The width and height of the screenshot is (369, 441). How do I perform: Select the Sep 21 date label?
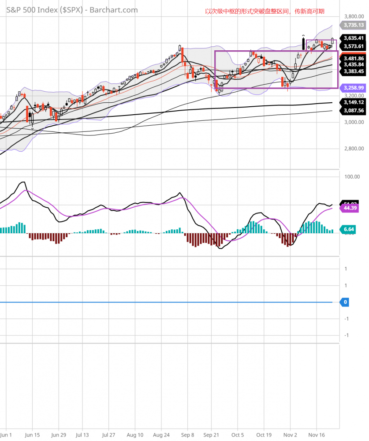pyautogui.click(x=211, y=435)
